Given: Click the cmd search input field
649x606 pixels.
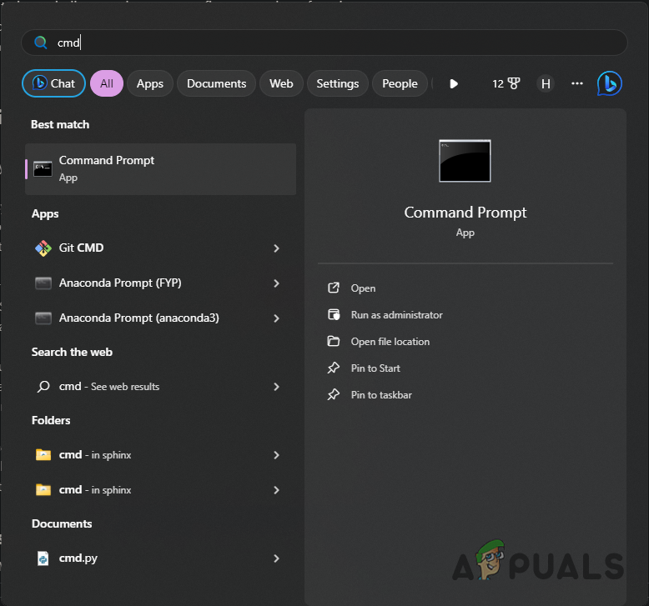Looking at the screenshot, I should 324,43.
